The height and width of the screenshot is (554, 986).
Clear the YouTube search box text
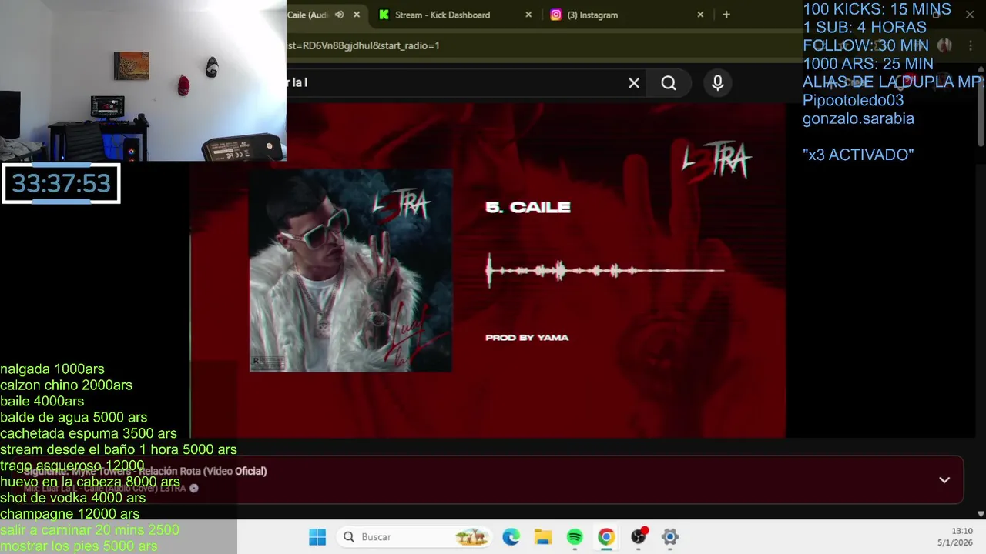tap(634, 83)
